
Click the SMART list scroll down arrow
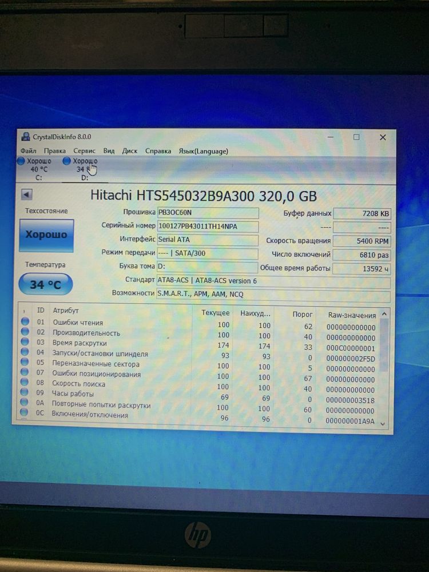pos(383,423)
